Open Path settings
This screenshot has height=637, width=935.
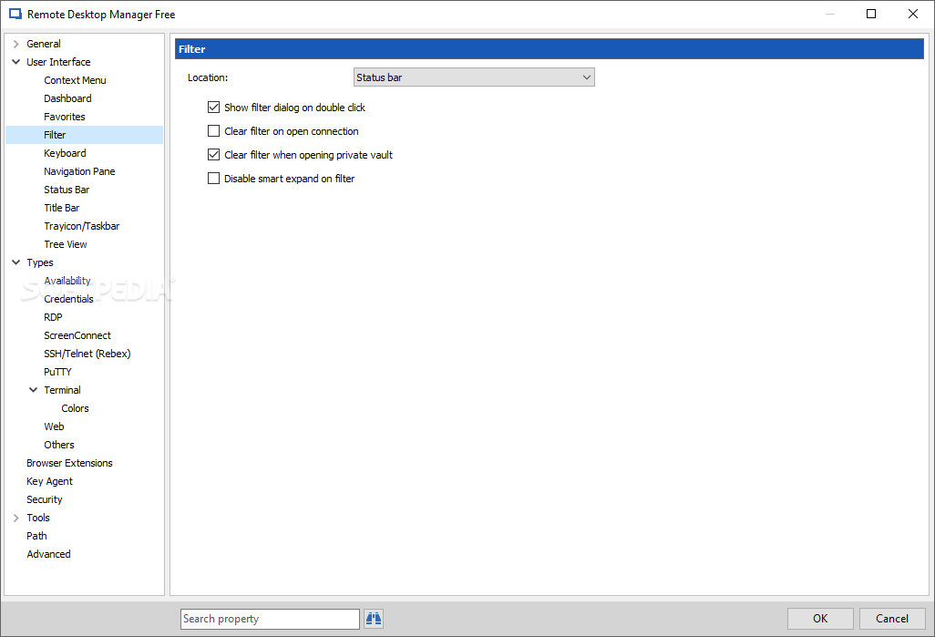(x=36, y=536)
